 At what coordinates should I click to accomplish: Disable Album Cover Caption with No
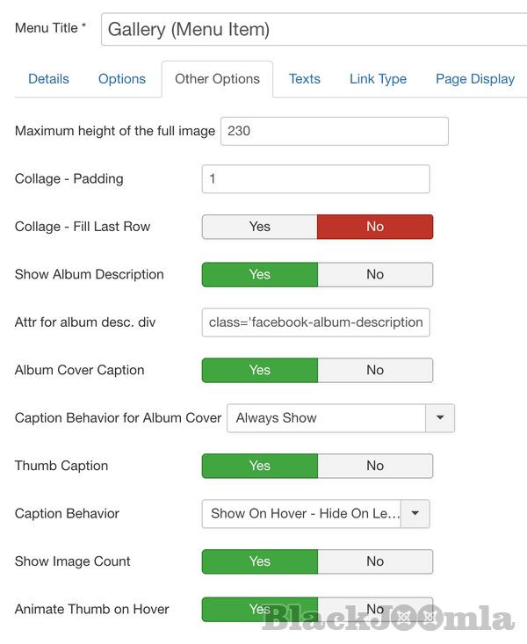pyautogui.click(x=375, y=370)
